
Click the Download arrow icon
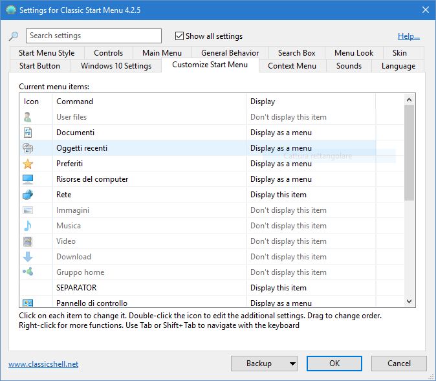click(x=28, y=257)
